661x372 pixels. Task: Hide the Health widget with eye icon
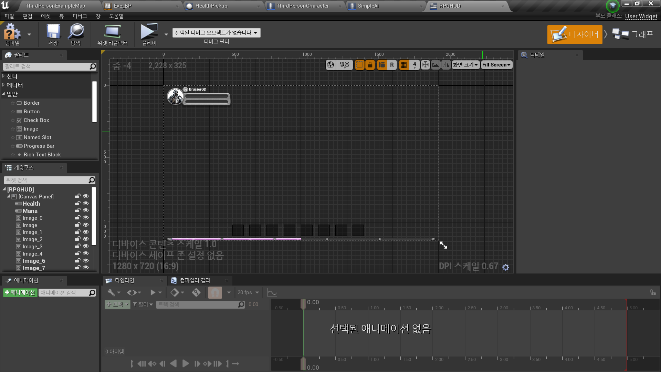86,204
